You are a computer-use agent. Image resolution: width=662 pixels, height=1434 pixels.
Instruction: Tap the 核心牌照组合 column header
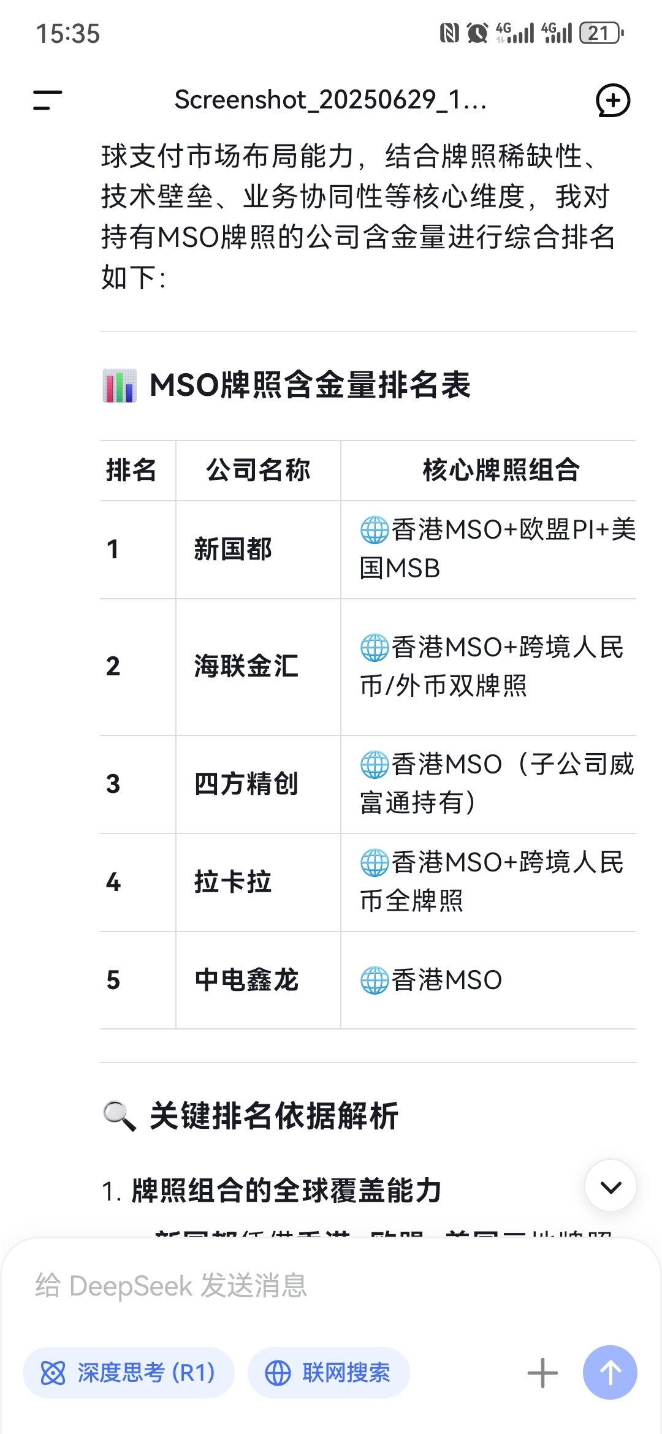501,471
